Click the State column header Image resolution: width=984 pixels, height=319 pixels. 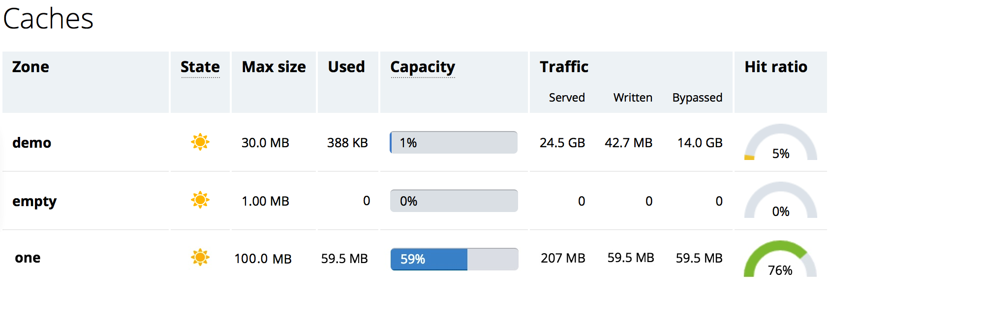coord(200,67)
